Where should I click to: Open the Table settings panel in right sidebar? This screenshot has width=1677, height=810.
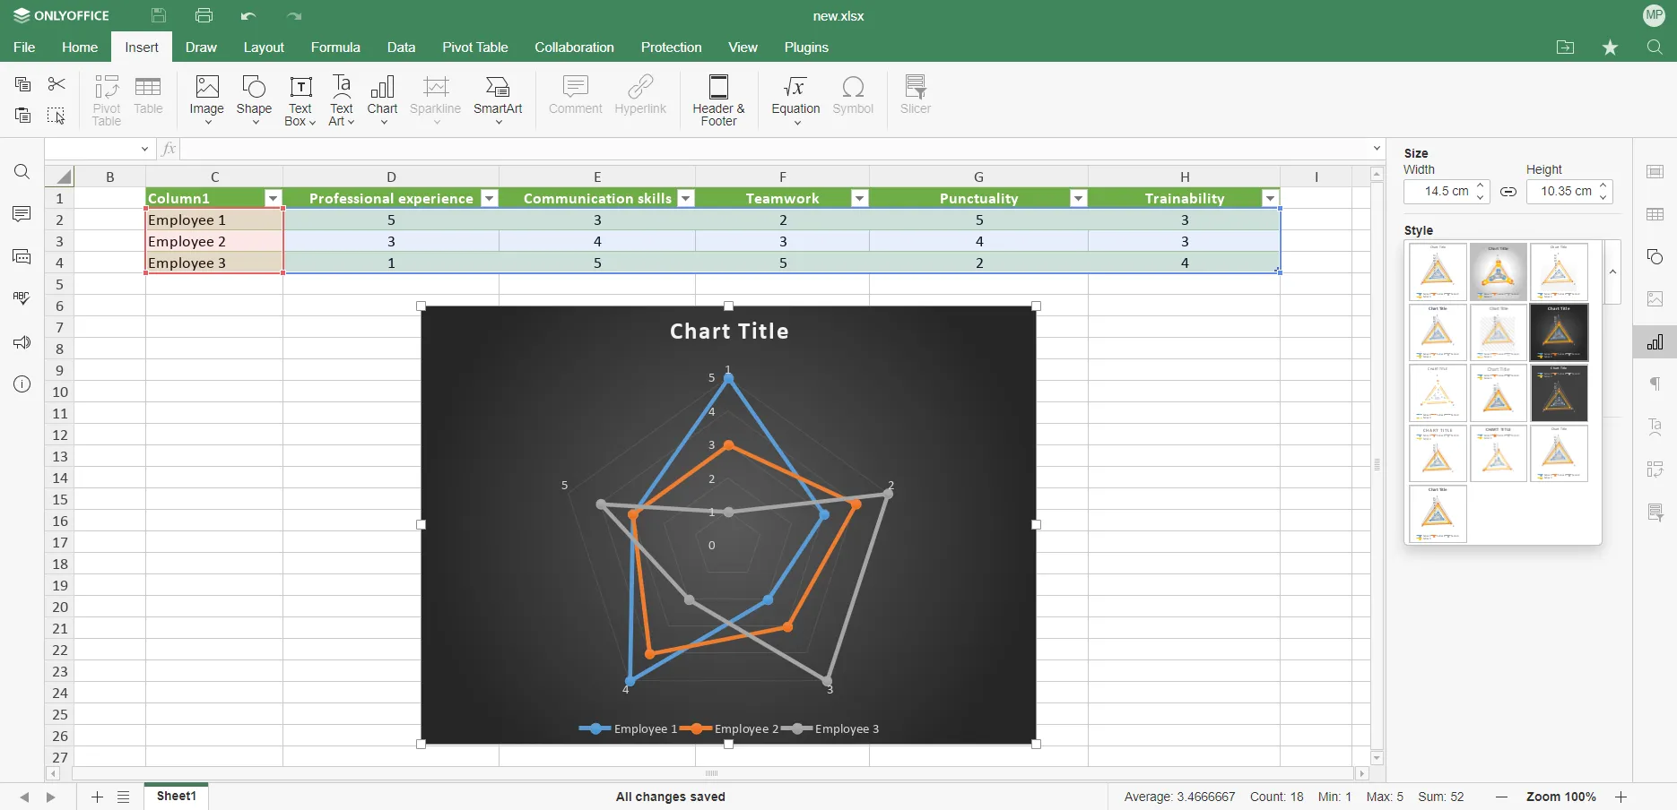click(x=1655, y=215)
